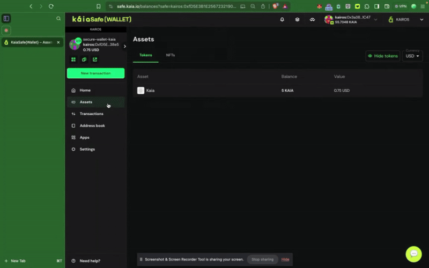The height and width of the screenshot is (268, 429).
Task: Expand the connected wallet account dropdown
Action: (x=375, y=19)
